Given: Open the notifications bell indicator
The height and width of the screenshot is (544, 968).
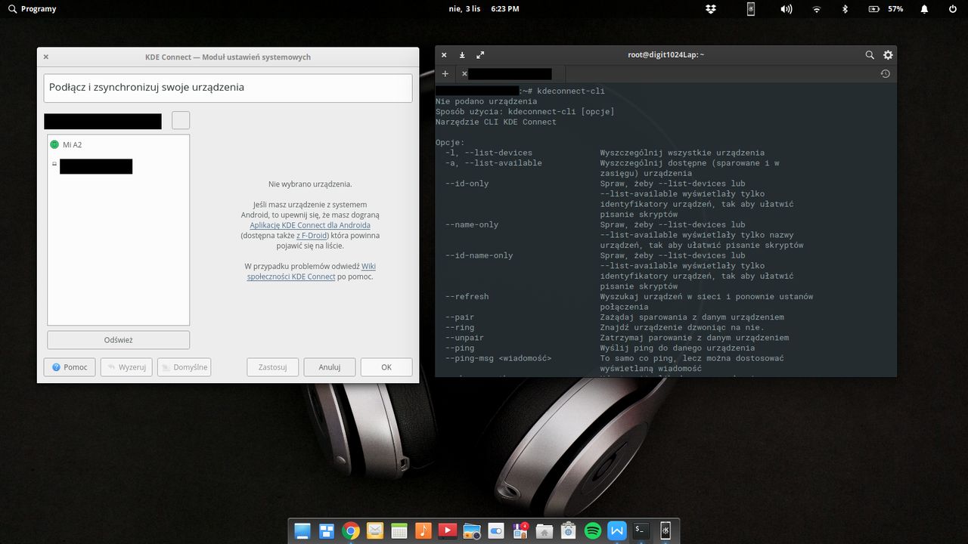Looking at the screenshot, I should 924,9.
